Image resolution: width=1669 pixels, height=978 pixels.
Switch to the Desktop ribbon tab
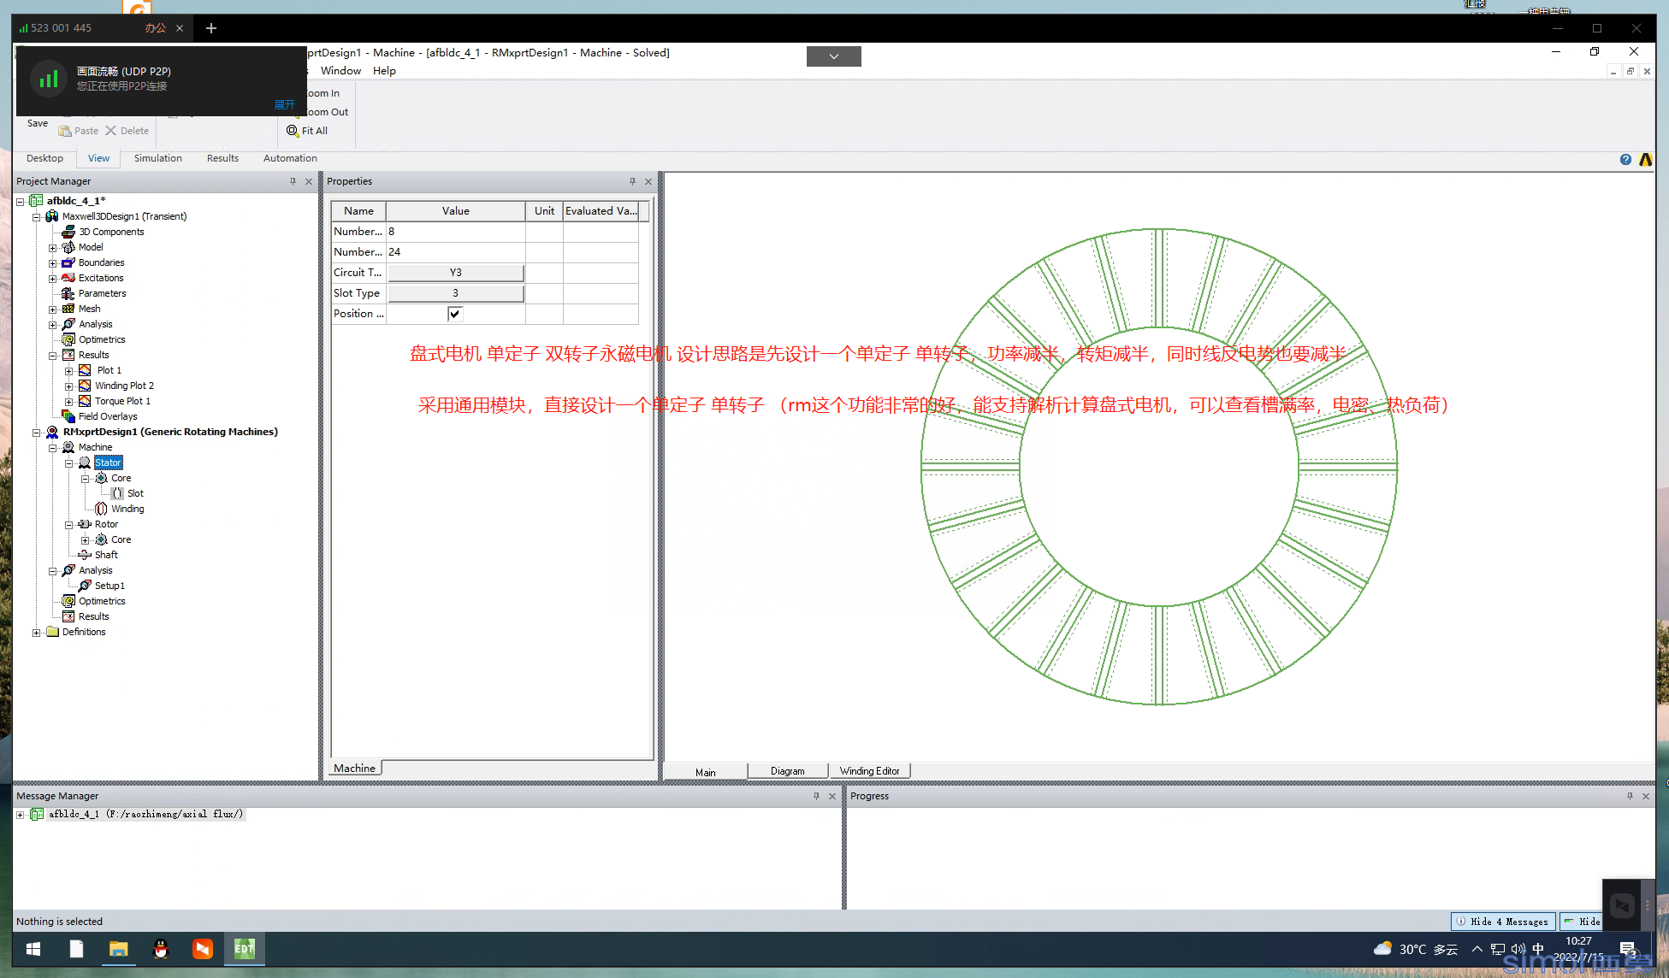pyautogui.click(x=44, y=158)
